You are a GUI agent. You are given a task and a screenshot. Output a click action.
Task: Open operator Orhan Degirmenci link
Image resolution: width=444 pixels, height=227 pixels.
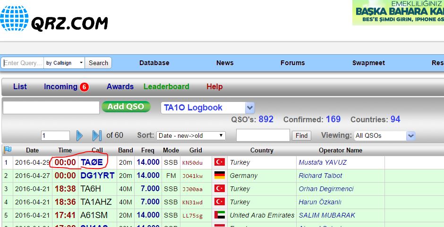point(326,189)
